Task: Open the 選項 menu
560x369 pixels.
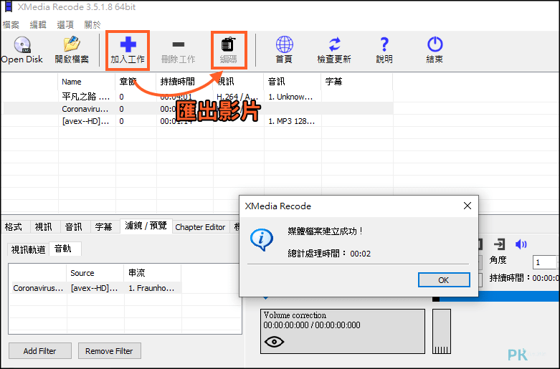Action: [x=65, y=24]
